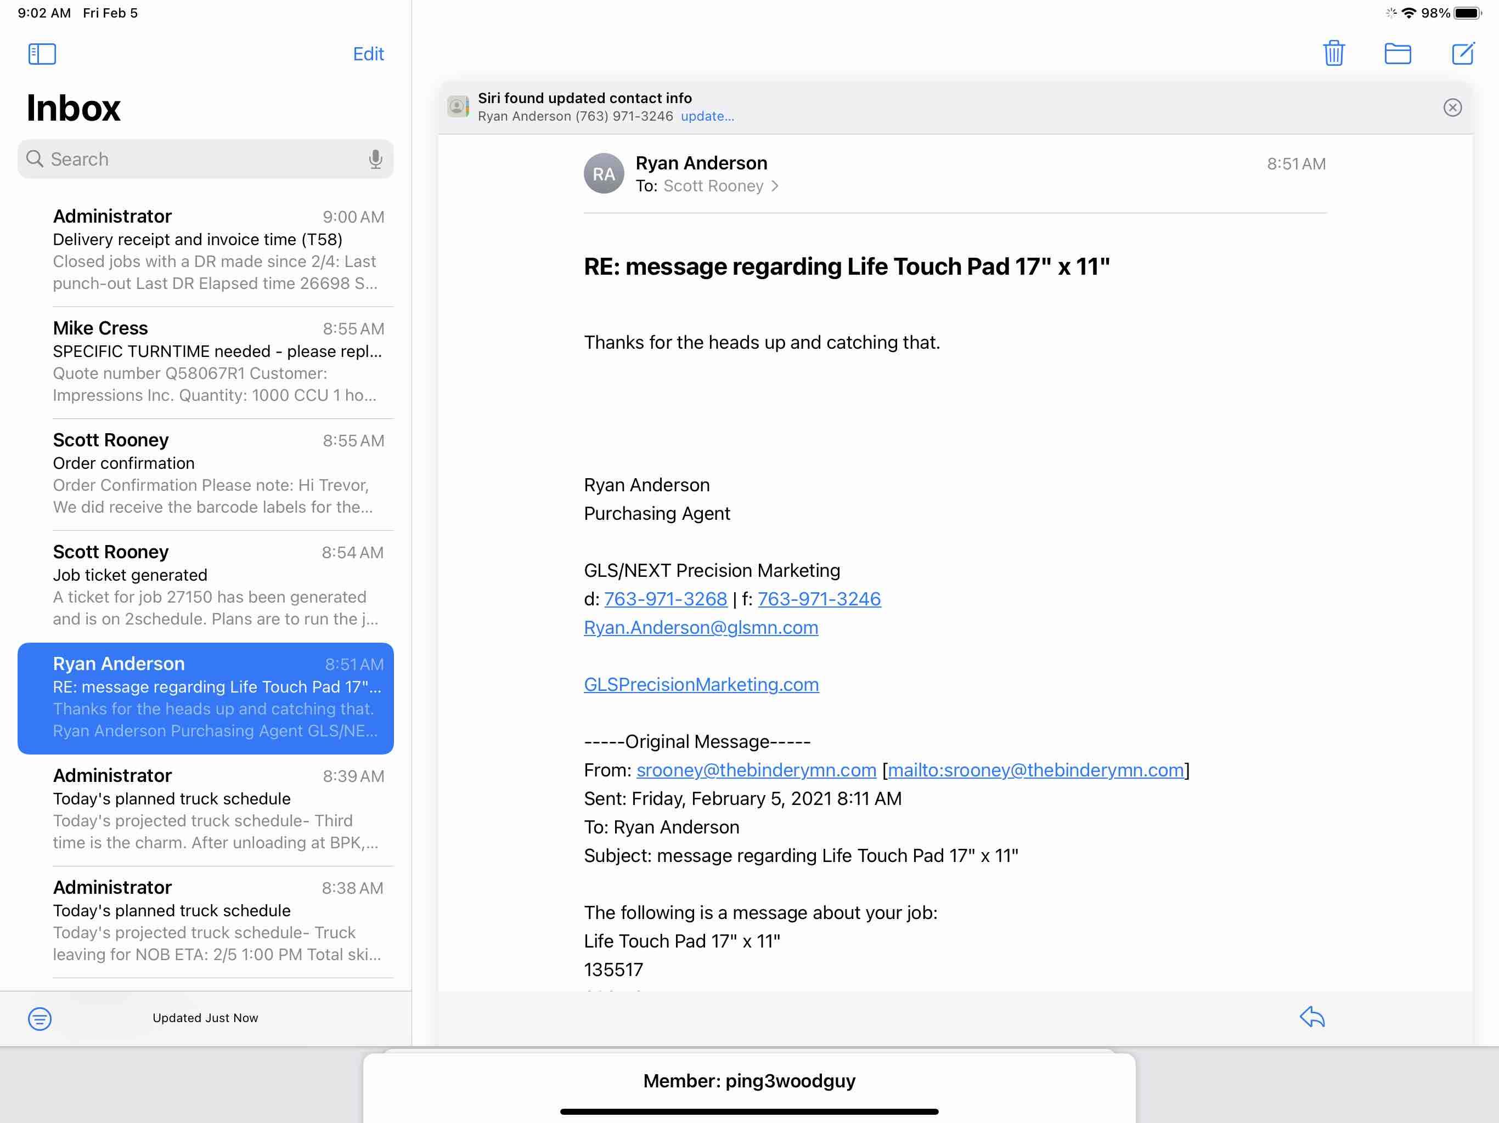
Task: Open the move-to-folder icon
Action: [1397, 53]
